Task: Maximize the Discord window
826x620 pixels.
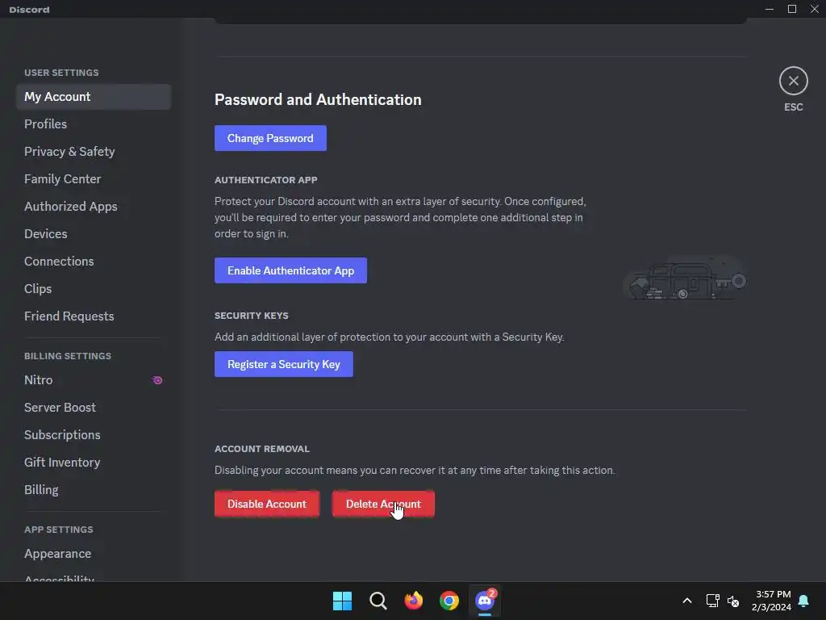Action: (792, 9)
